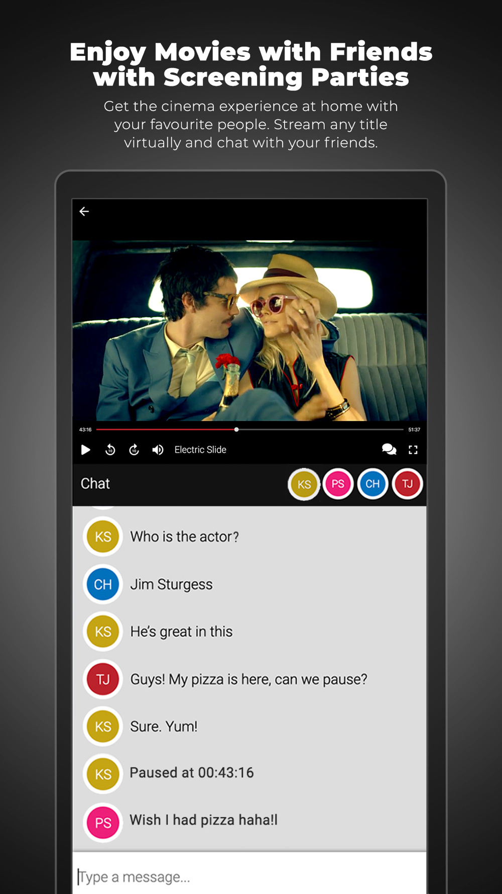Select the TJ participant avatar in chat header
The image size is (502, 894).
tap(407, 484)
